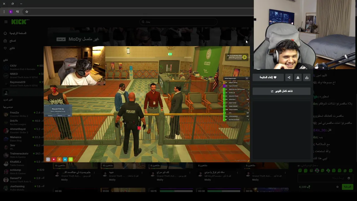Click the green HUD status icon
357x201 pixels.
[71, 159]
